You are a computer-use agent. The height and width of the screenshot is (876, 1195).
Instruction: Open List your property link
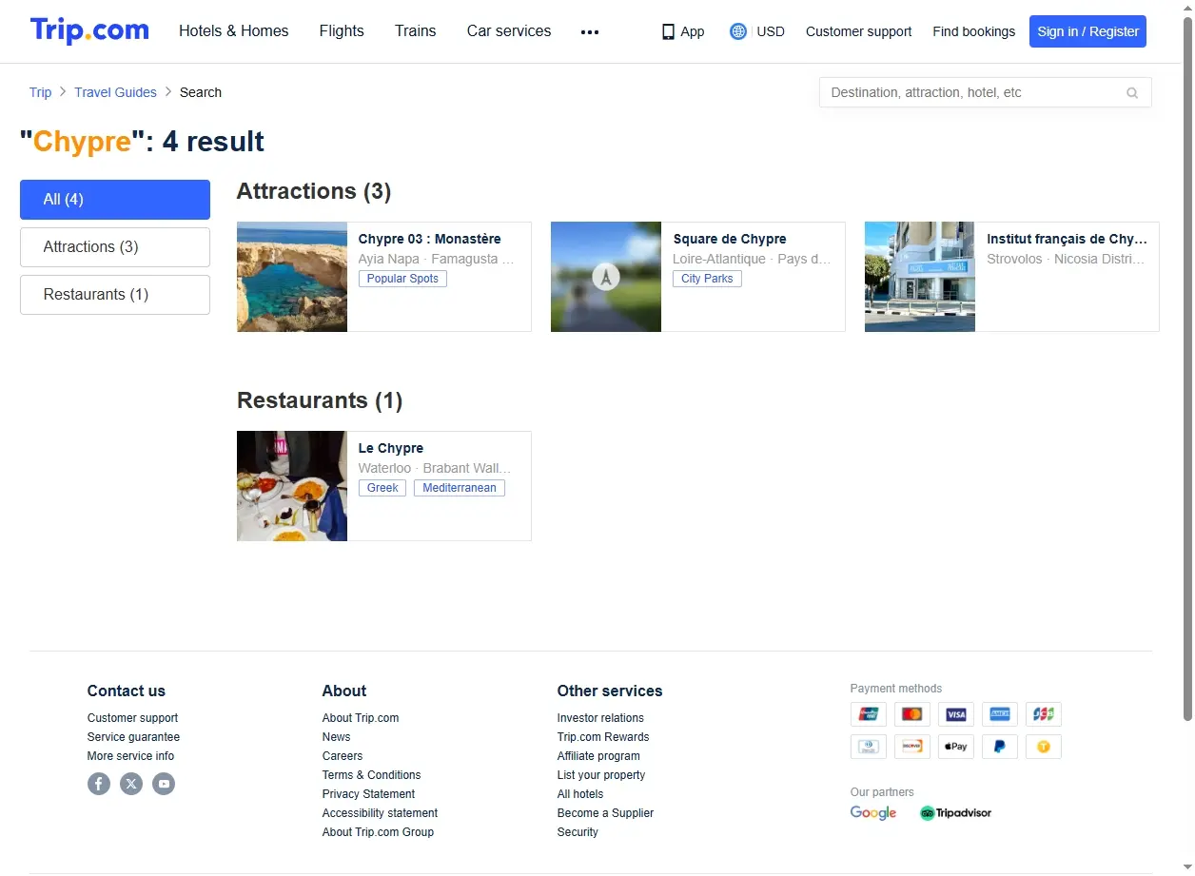point(601,775)
